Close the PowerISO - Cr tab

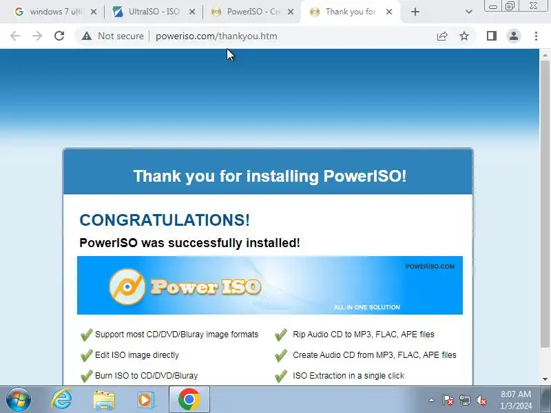coord(290,12)
